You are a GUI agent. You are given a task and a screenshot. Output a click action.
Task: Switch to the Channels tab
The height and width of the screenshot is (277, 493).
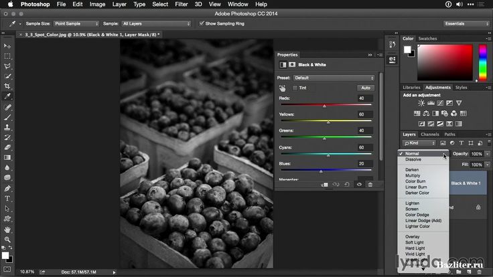429,134
